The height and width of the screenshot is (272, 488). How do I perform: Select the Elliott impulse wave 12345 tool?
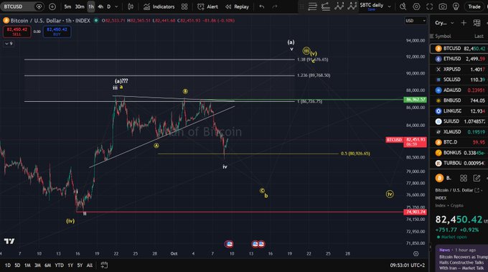click(339, 6)
